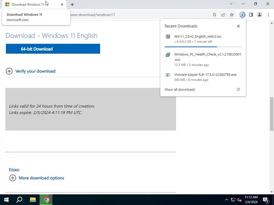This screenshot has height=205, width=274.
Task: Click scrollbar down arrow
Action: [272, 192]
